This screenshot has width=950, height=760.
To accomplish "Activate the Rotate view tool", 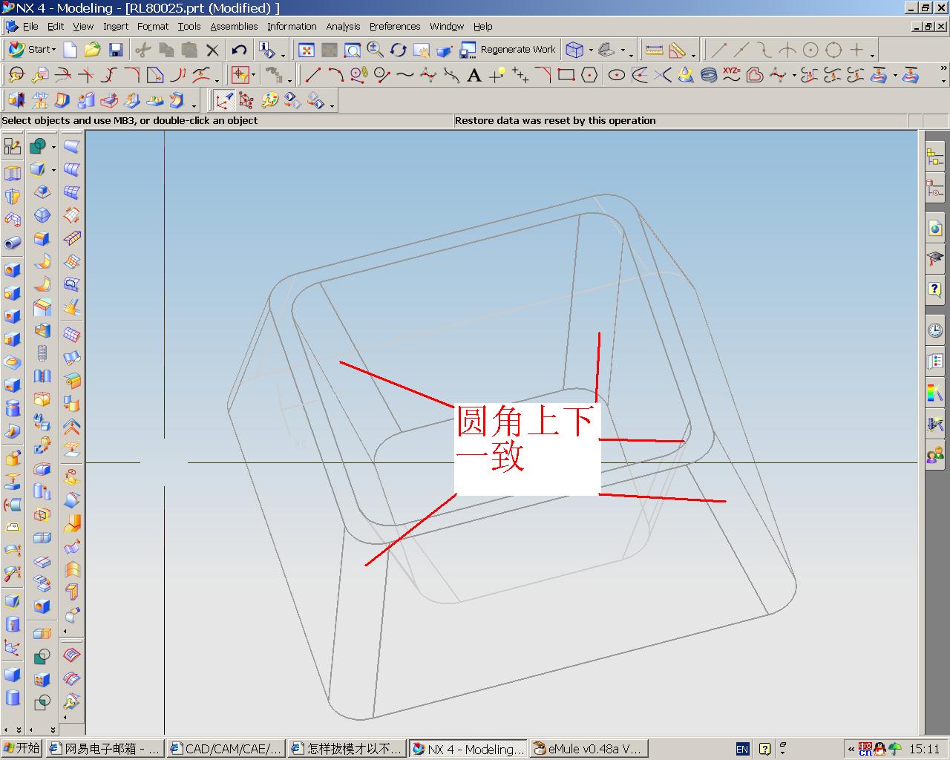I will 399,50.
